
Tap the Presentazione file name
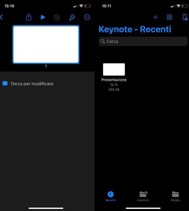point(114,80)
